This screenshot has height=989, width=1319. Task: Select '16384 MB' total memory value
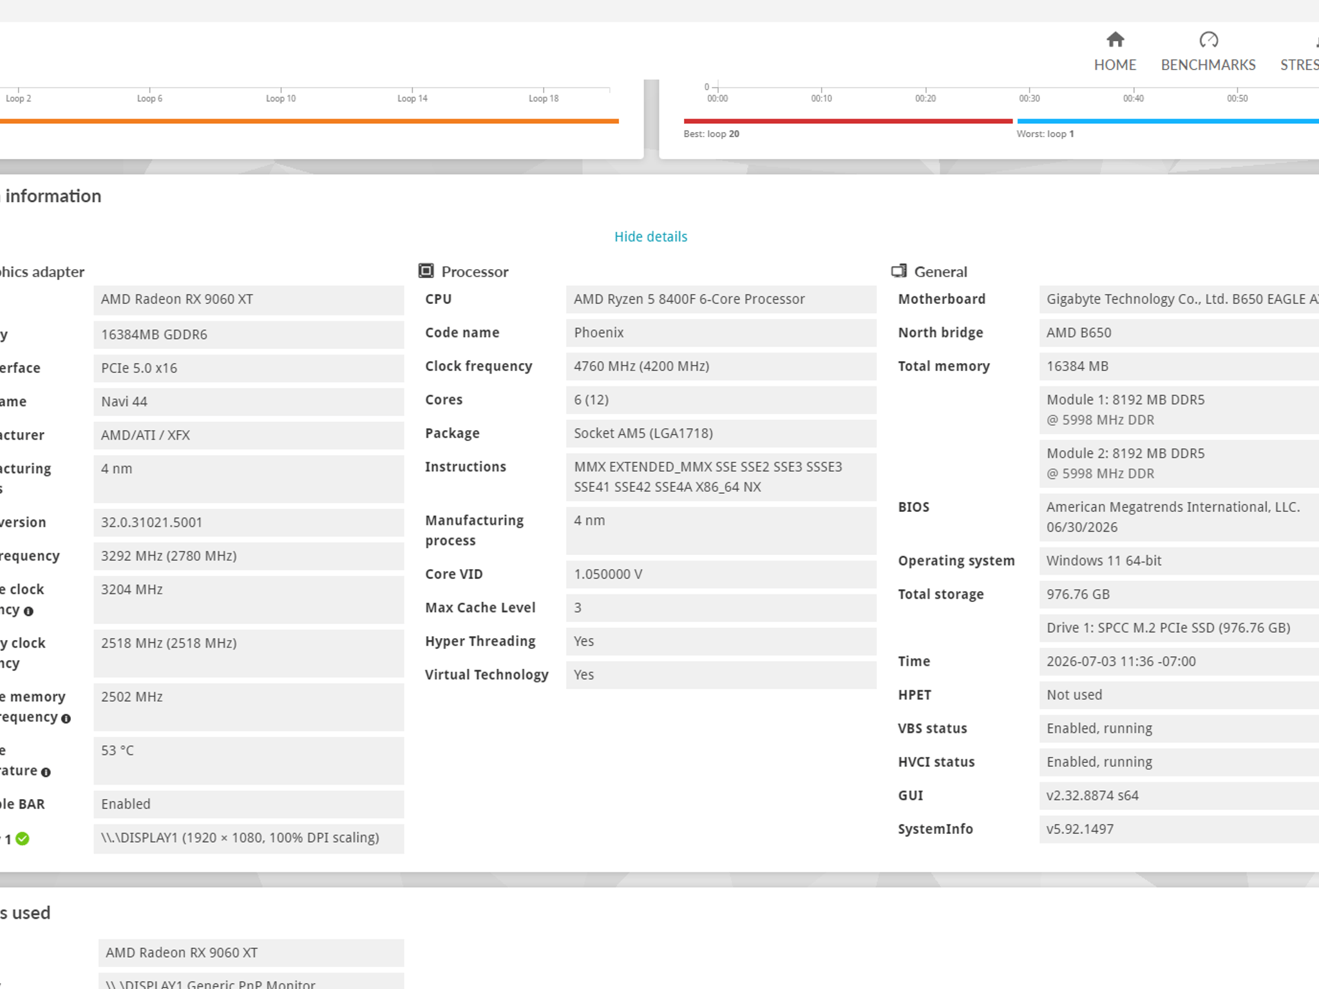click(x=1179, y=366)
